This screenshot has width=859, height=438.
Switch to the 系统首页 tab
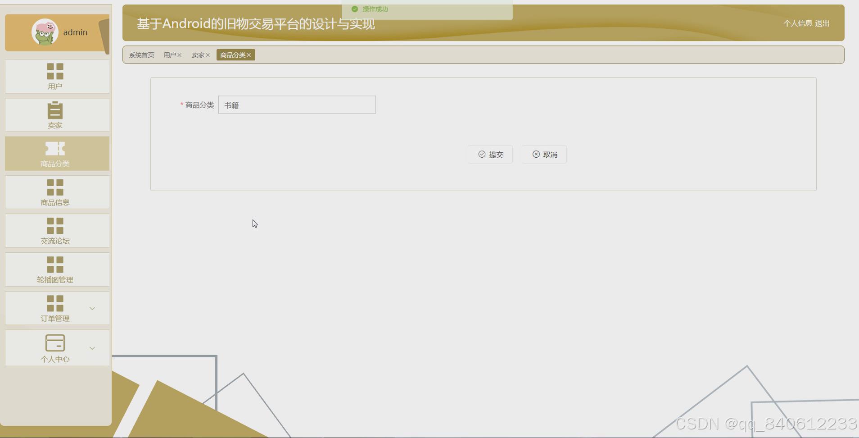[141, 55]
